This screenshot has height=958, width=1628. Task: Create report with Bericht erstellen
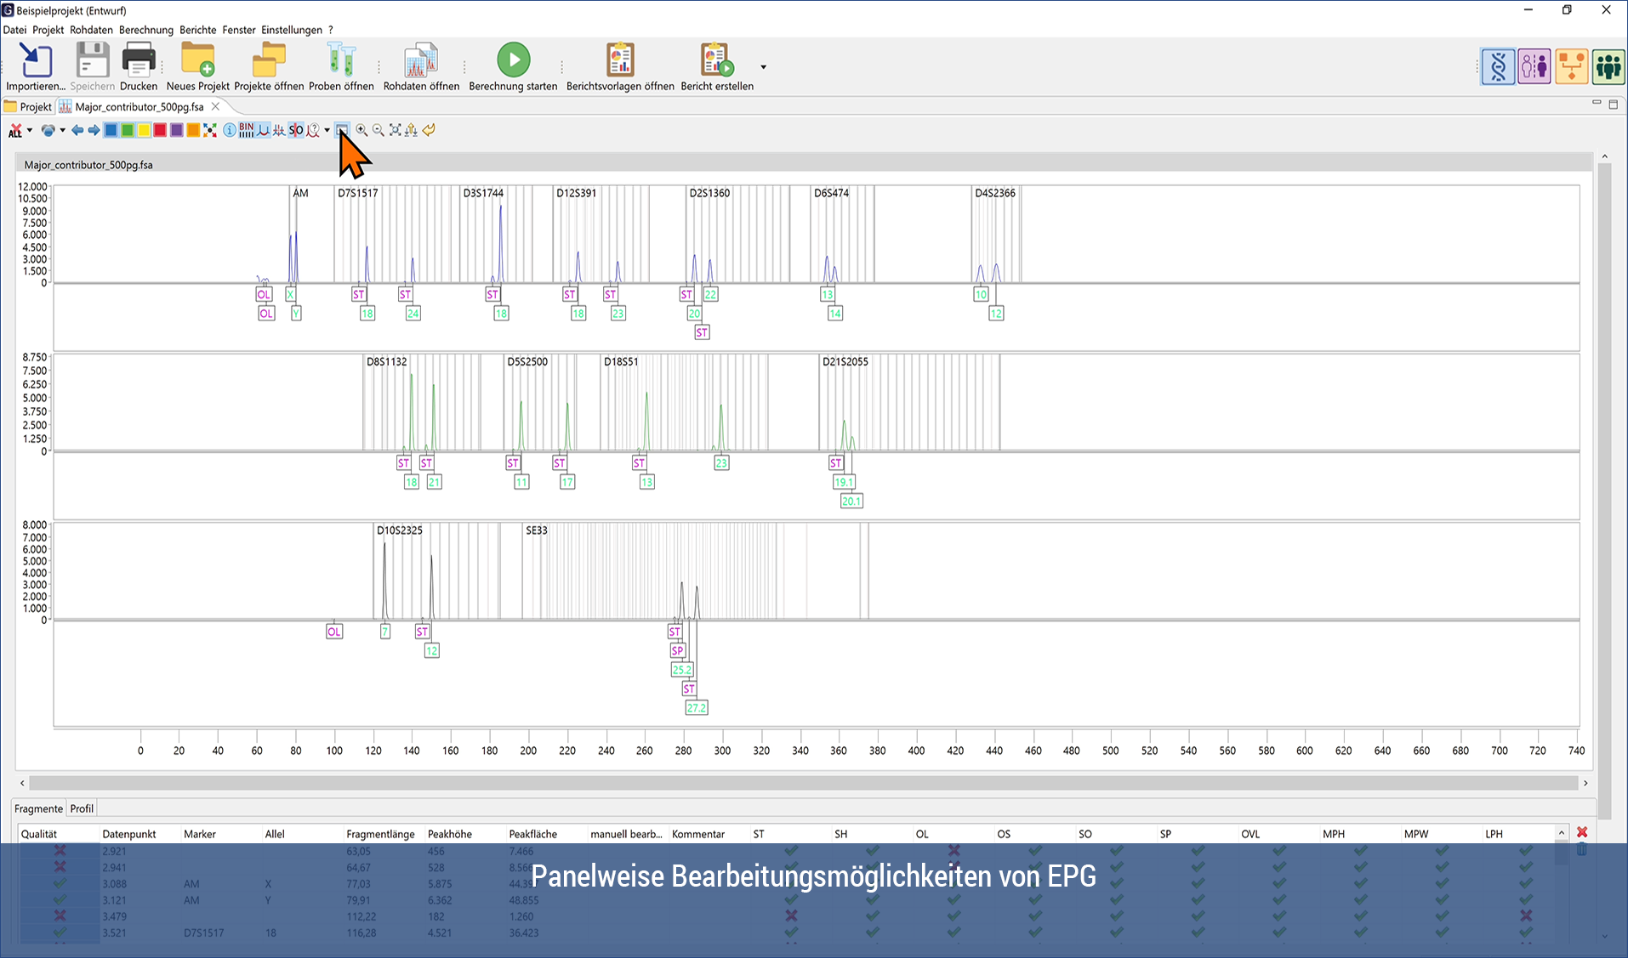(716, 60)
